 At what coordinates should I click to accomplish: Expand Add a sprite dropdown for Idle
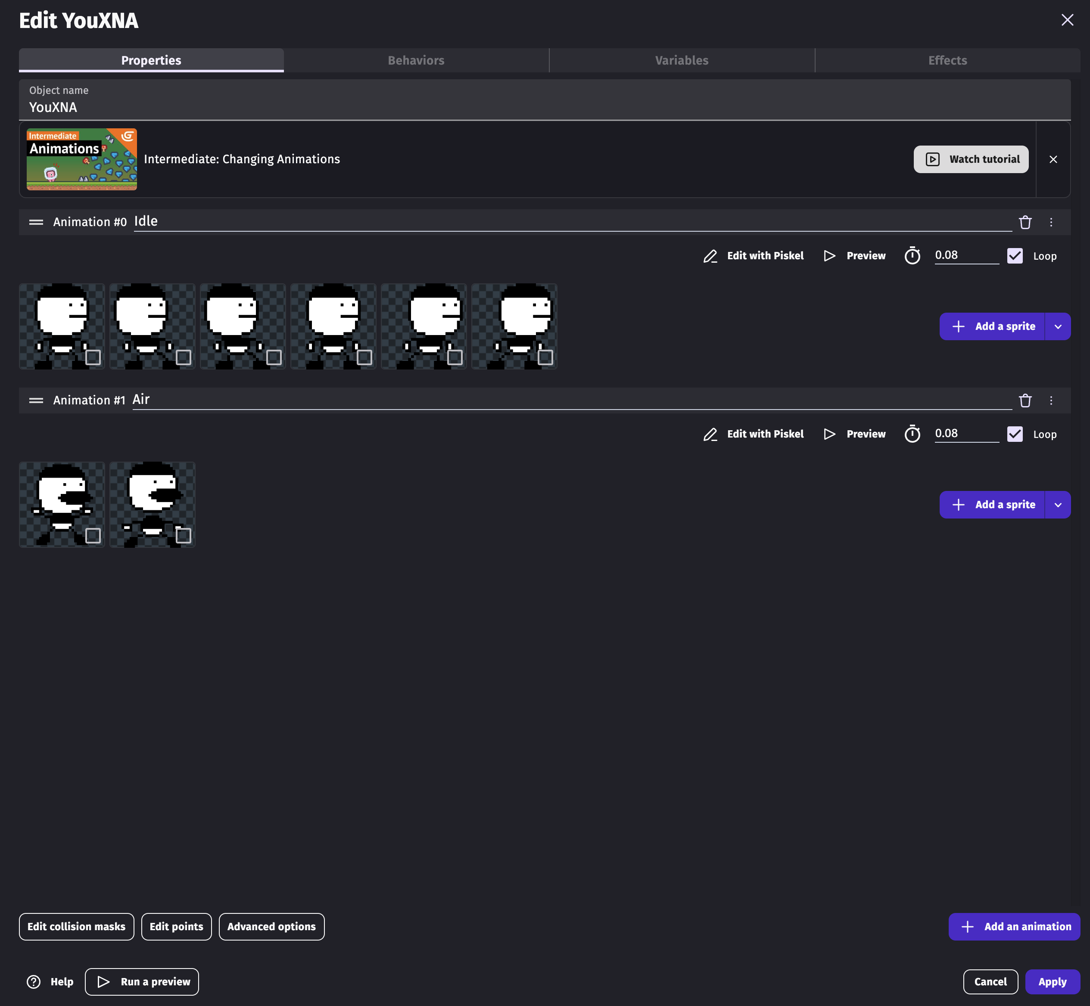point(1058,326)
